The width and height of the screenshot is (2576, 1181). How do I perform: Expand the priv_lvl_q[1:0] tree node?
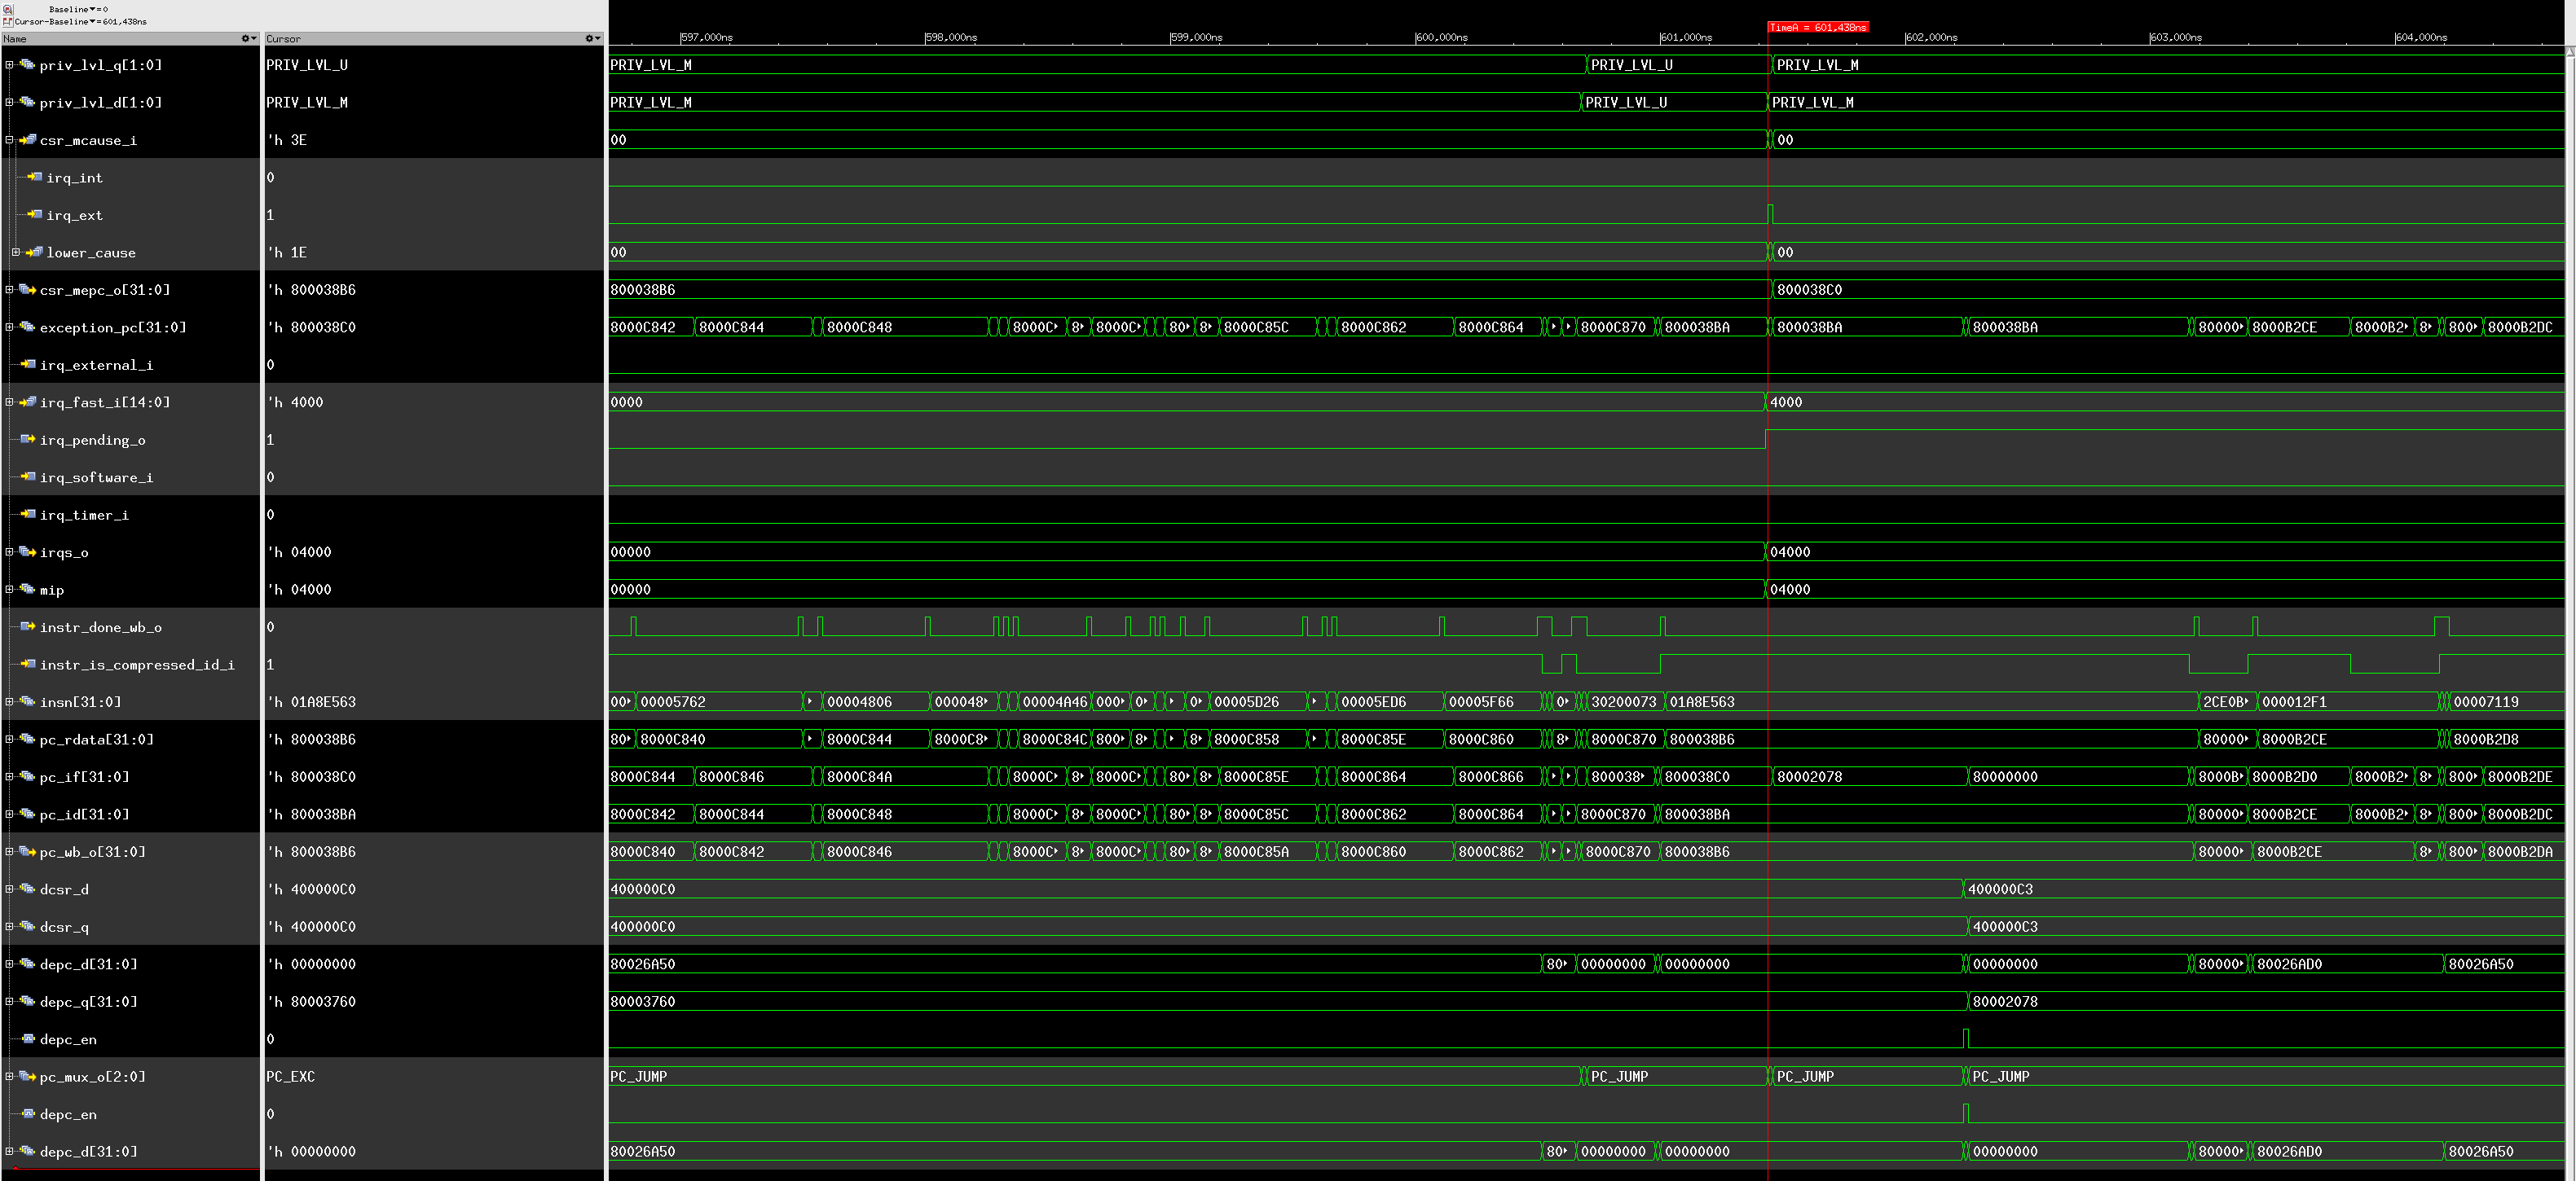pos(9,64)
